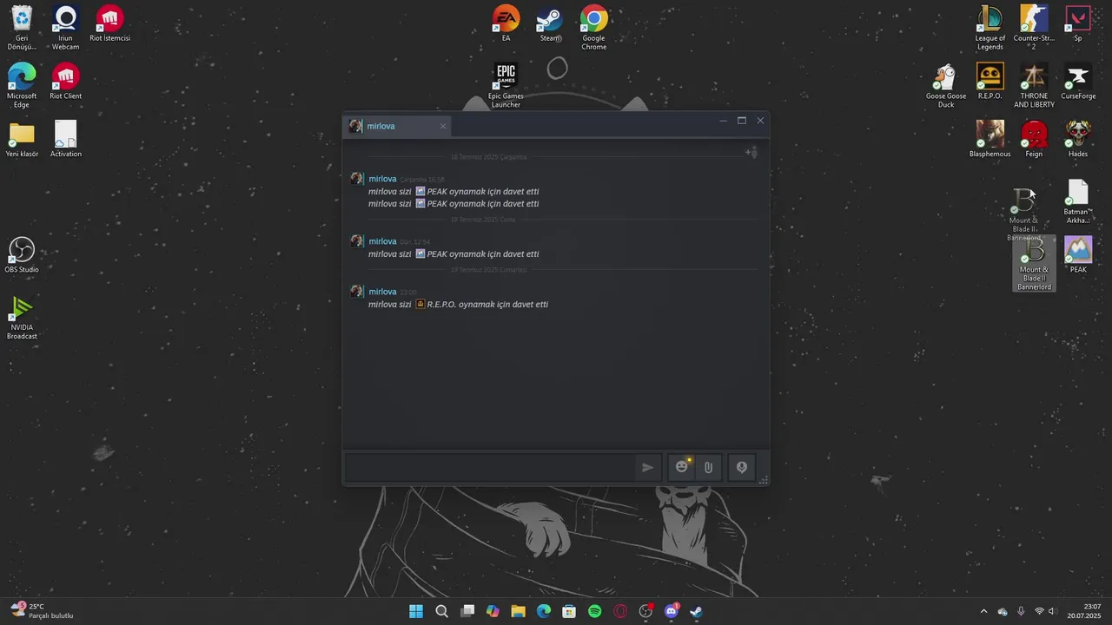Select the Batman Arkham file on the desktop
Viewport: 1112px width, 625px height.
pos(1077,201)
